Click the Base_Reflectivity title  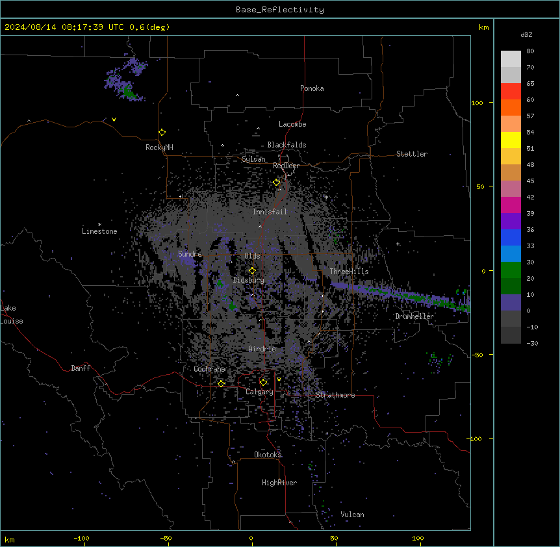(280, 10)
